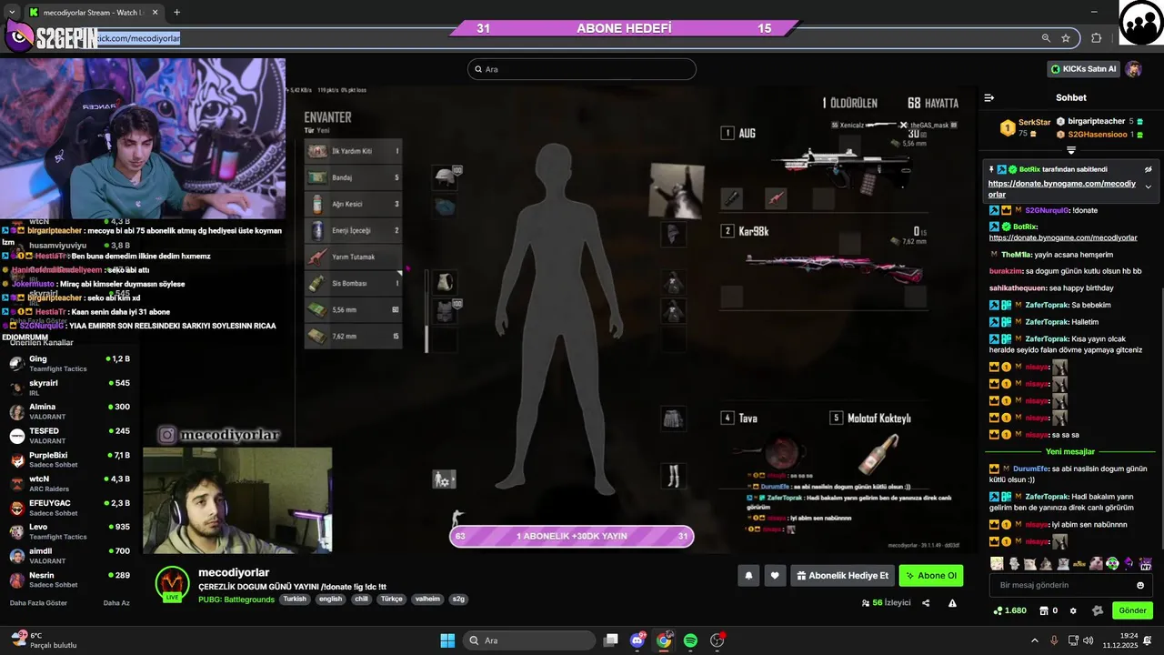The height and width of the screenshot is (655, 1164).
Task: Open the tab search dropdown arrow
Action: tap(11, 12)
